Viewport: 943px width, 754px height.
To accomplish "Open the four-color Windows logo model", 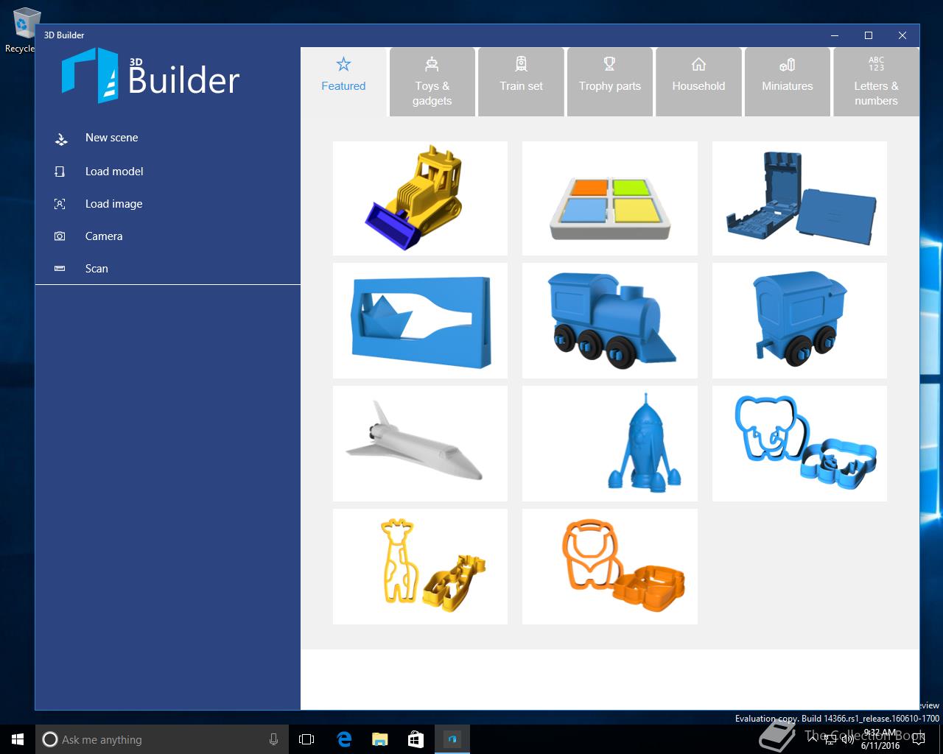I will click(x=609, y=198).
